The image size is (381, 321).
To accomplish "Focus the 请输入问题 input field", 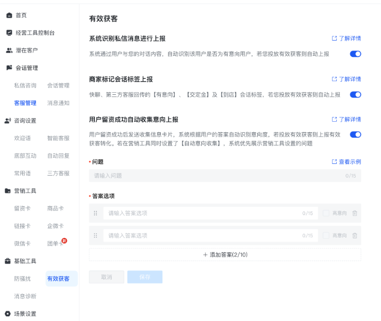I will coord(225,176).
